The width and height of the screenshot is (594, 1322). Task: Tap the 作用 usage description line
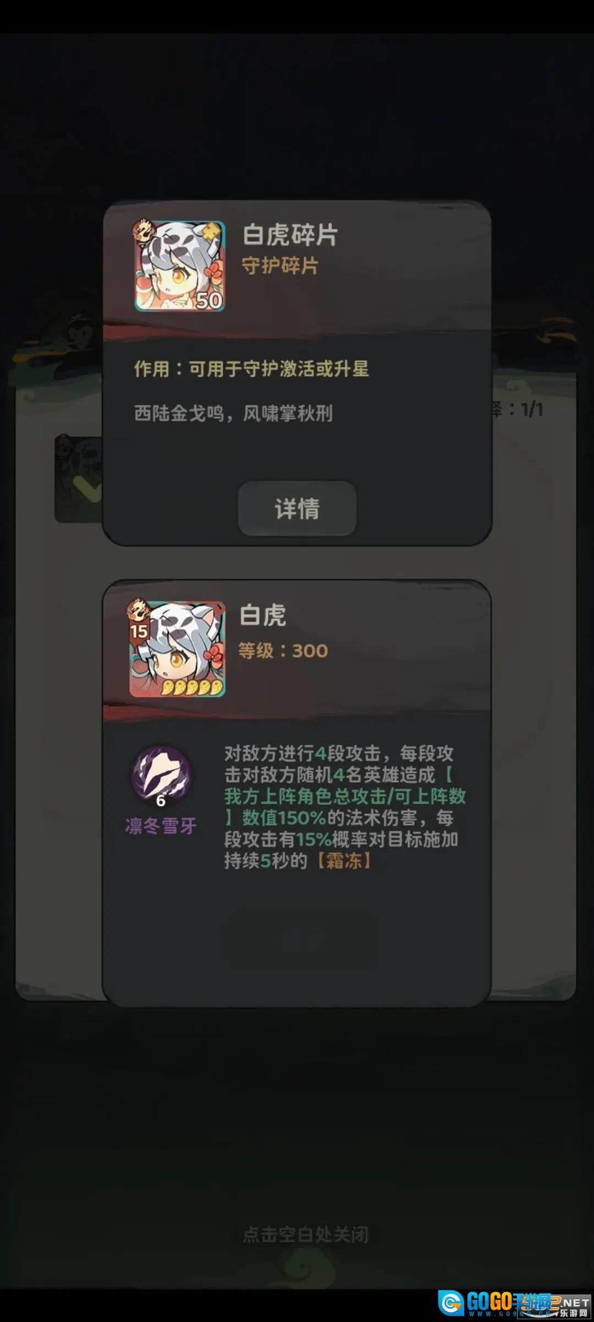point(251,369)
